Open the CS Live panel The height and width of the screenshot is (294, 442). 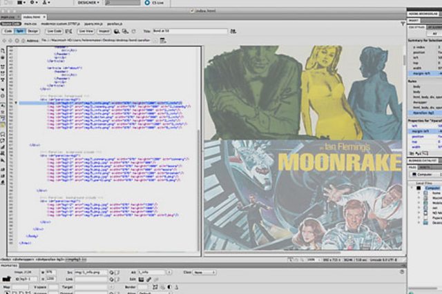point(155,3)
